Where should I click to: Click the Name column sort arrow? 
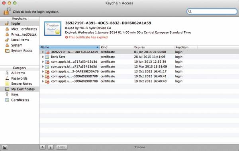pos(97,47)
